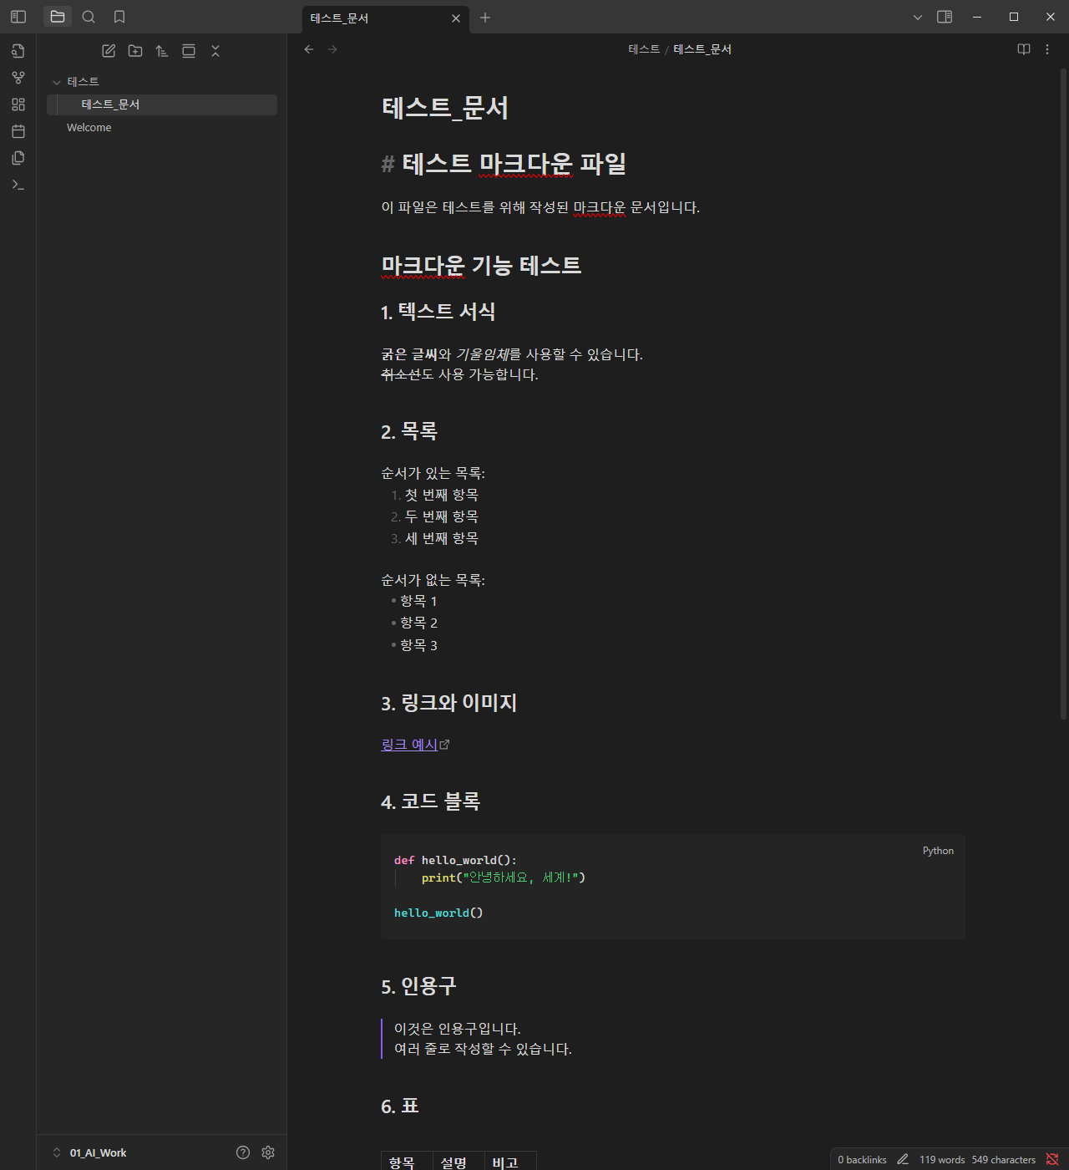Create a new folder icon
This screenshot has width=1069, height=1170.
point(135,51)
